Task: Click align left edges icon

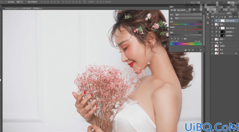Action: 52,2
